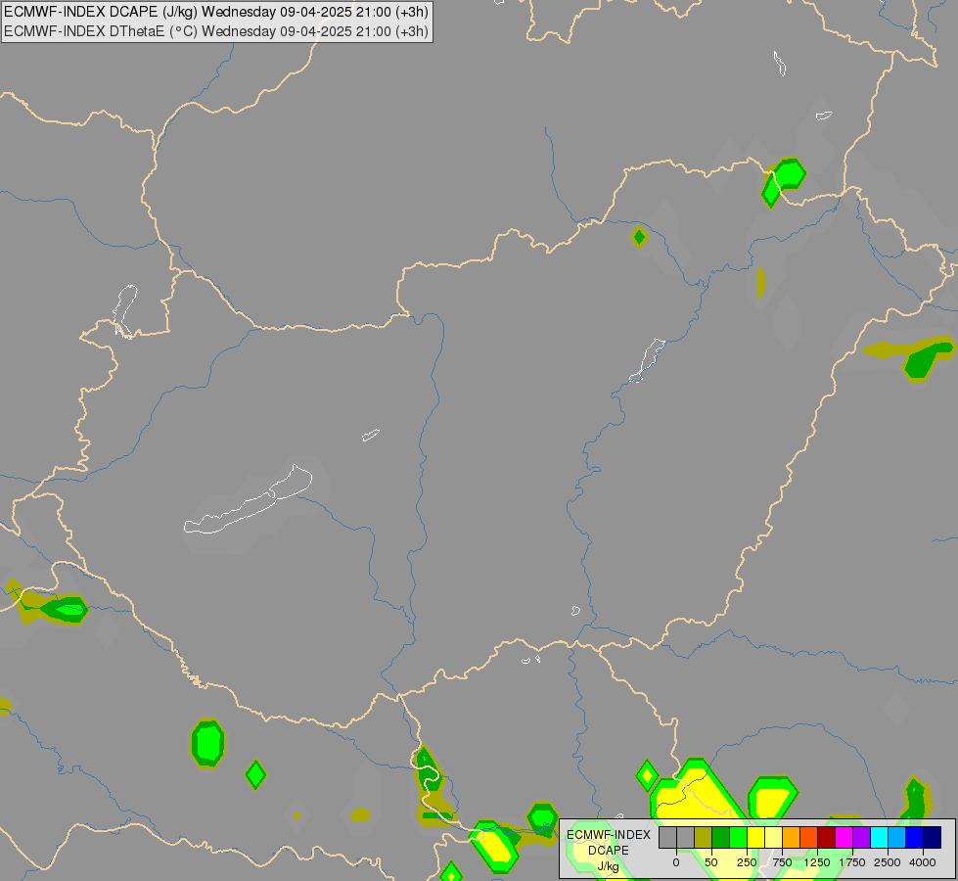Screen dimensions: 958x881
Task: Click the legend value 2500
Action: click(x=888, y=862)
